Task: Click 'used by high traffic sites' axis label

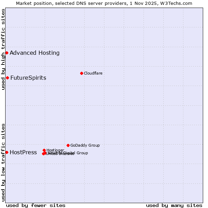Action: tap(3, 49)
